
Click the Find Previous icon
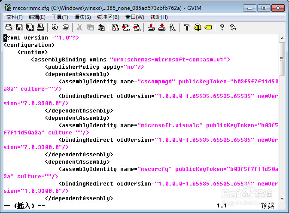coord(137,27)
